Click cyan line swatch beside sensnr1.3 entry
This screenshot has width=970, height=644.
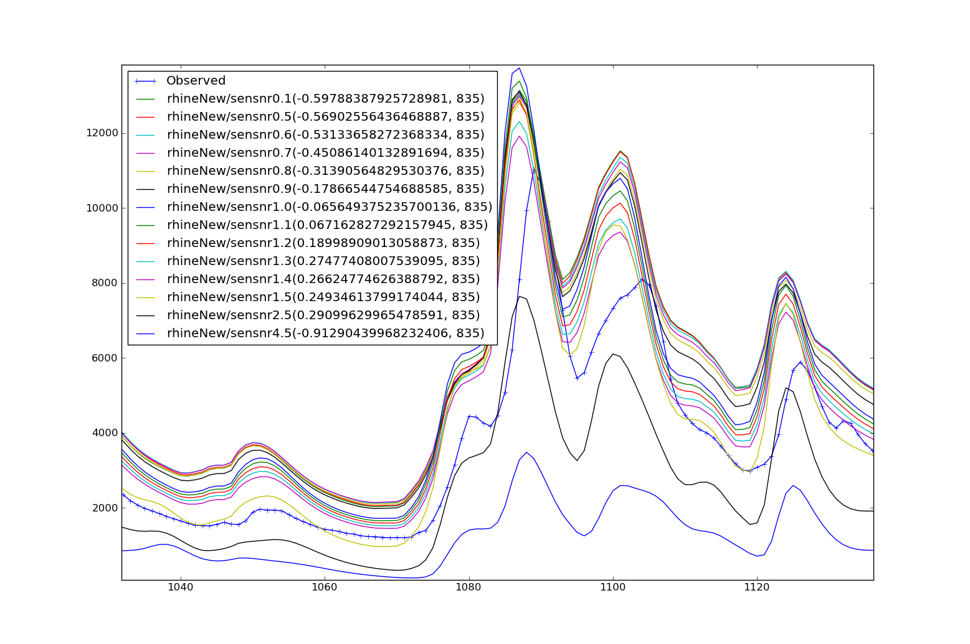(x=145, y=261)
